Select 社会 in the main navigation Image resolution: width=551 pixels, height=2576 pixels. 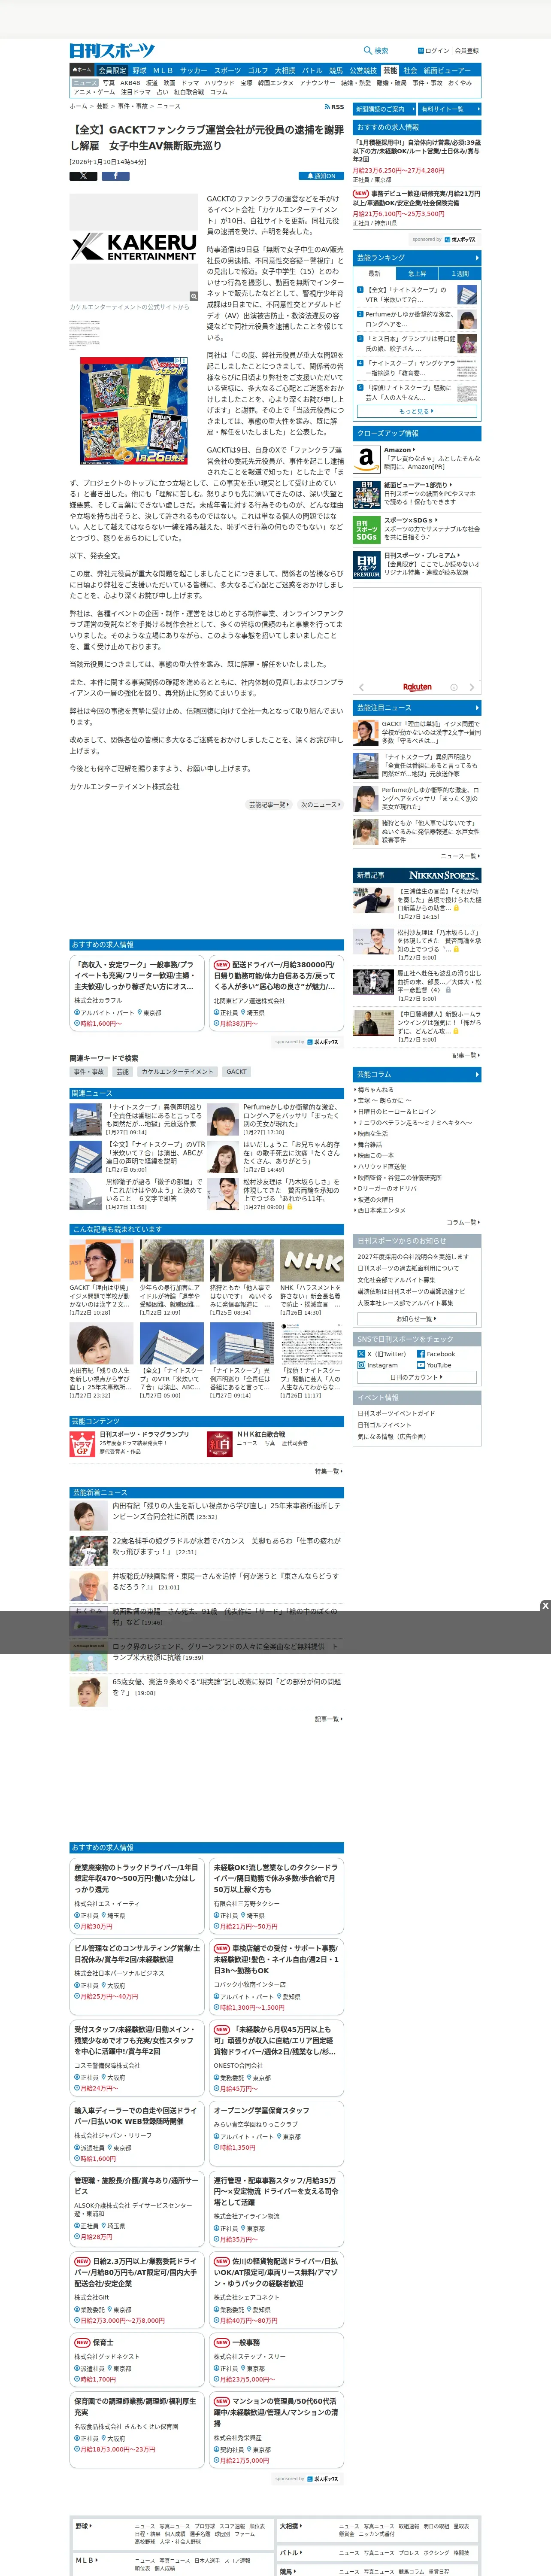tap(410, 71)
